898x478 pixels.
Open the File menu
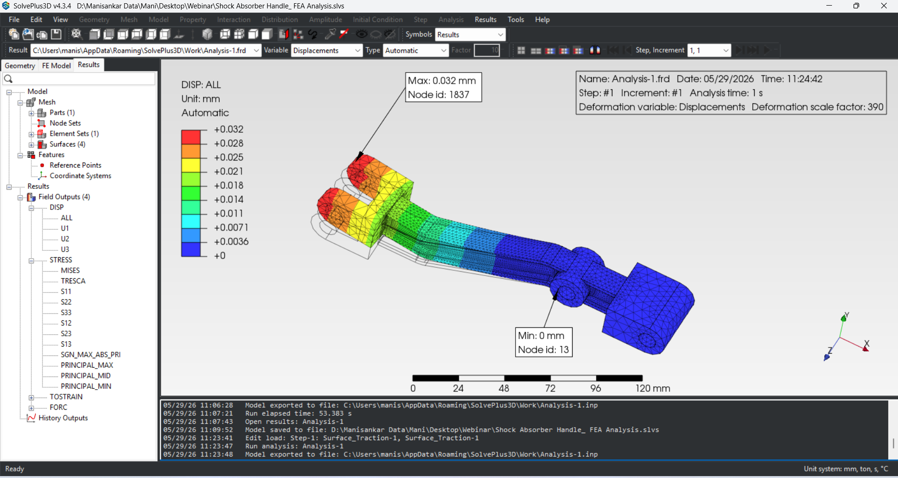(x=14, y=20)
